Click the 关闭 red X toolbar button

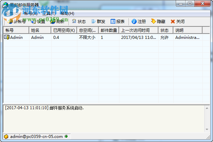click(x=178, y=21)
